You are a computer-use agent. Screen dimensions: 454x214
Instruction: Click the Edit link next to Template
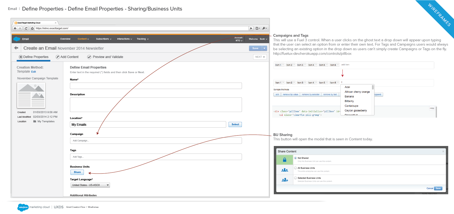[34, 72]
